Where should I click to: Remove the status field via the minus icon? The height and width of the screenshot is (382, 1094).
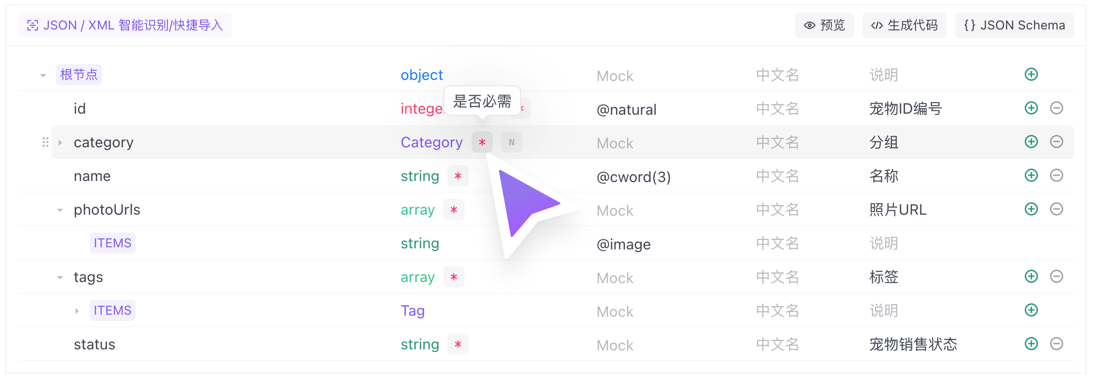(x=1056, y=344)
